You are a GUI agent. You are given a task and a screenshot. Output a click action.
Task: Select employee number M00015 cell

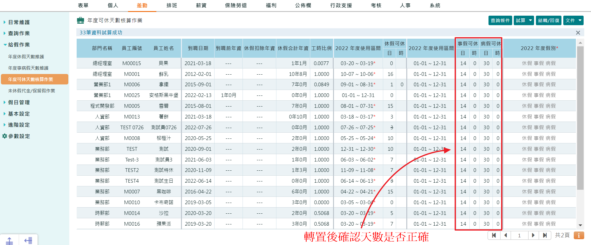[132, 63]
